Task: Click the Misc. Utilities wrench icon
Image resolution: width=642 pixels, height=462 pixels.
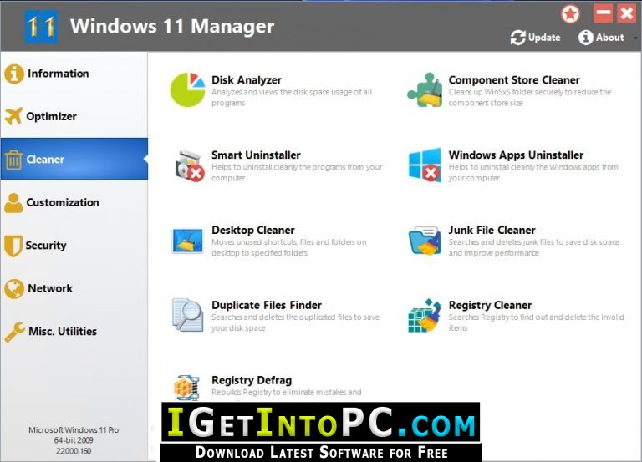Action: point(15,332)
